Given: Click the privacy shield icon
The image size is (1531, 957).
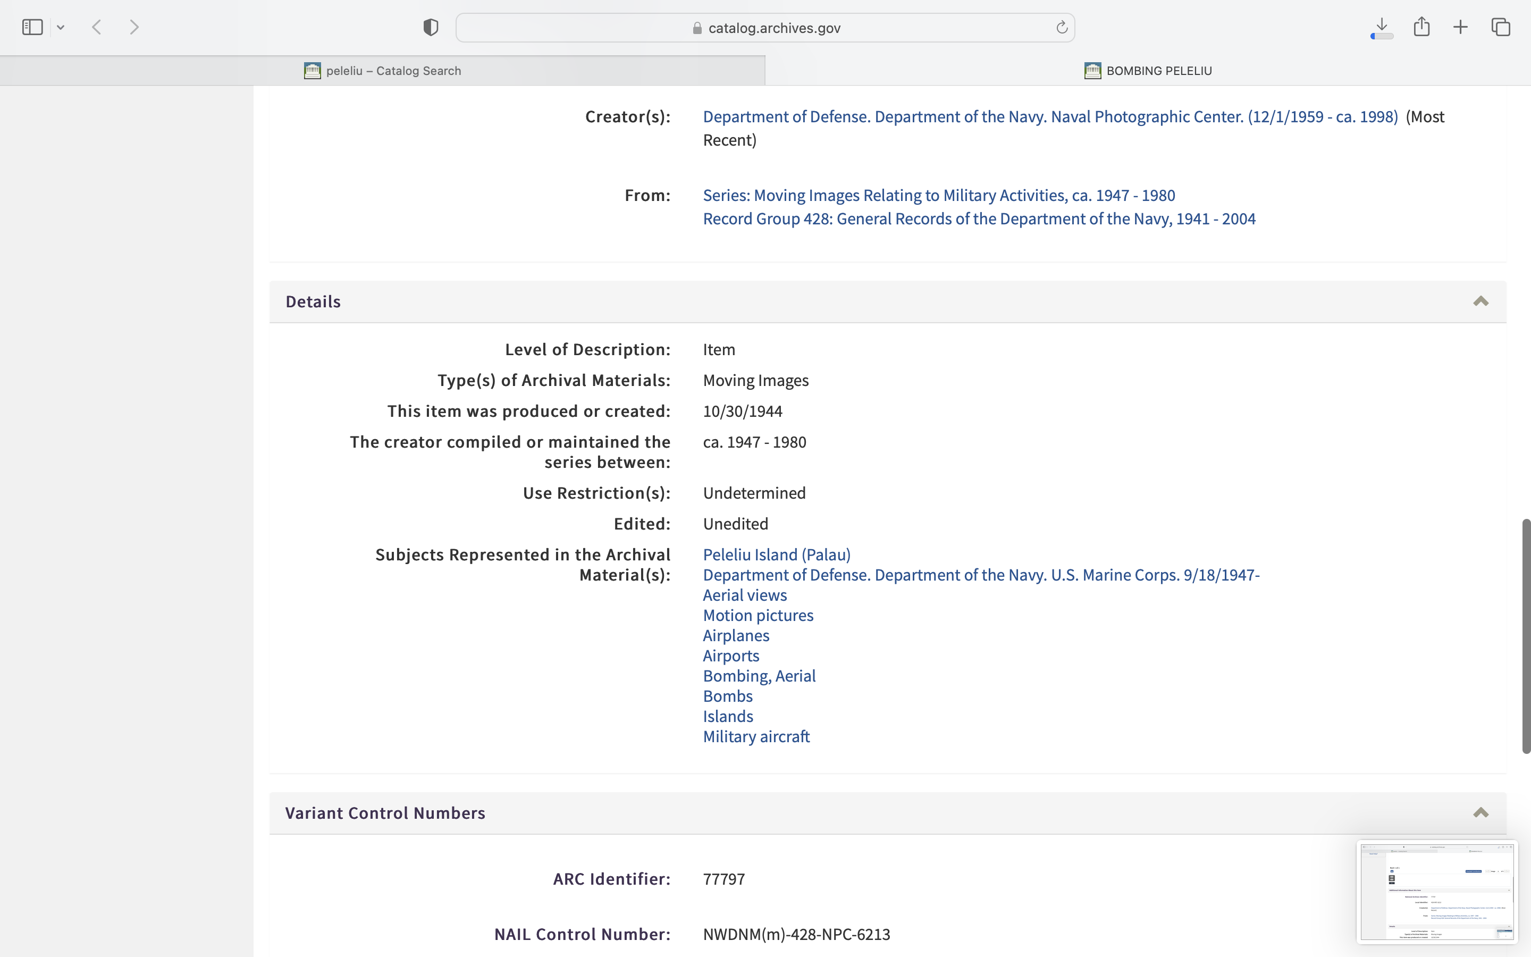Looking at the screenshot, I should coord(431,27).
